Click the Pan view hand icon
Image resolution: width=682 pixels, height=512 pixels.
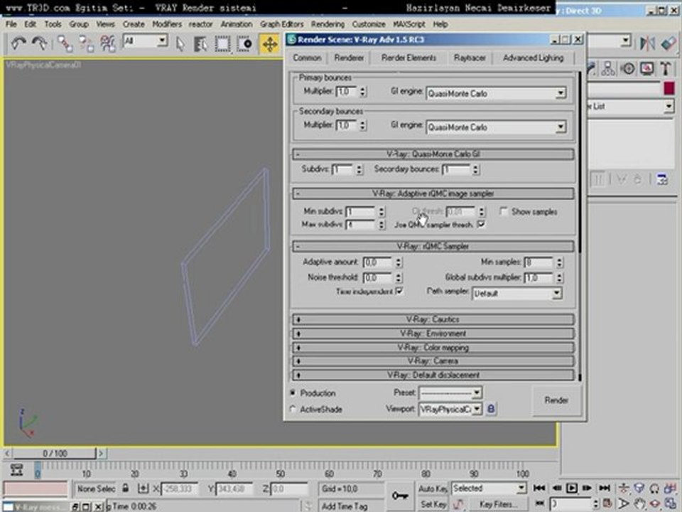pos(639,503)
